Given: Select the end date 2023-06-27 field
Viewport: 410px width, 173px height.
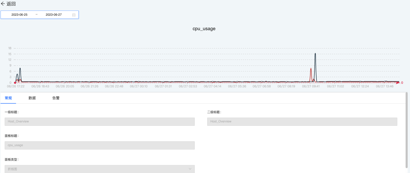Looking at the screenshot, I should pyautogui.click(x=54, y=15).
